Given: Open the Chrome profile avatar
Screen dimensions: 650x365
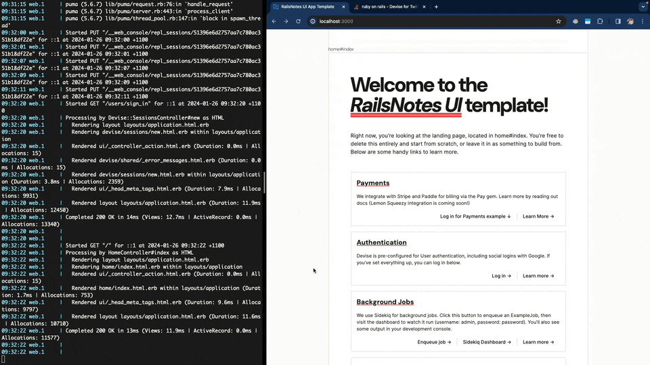Looking at the screenshot, I should (x=630, y=21).
